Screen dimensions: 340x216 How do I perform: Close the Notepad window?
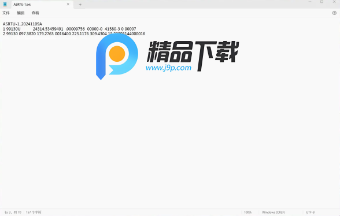[x=334, y=2]
